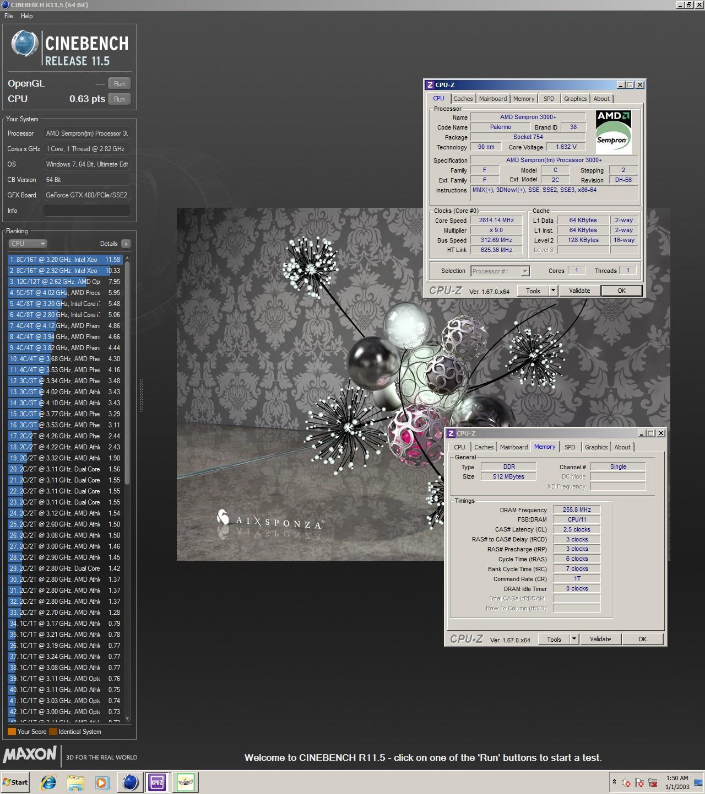Switch to Mainboard tab in upper CPU-Z

coord(493,99)
